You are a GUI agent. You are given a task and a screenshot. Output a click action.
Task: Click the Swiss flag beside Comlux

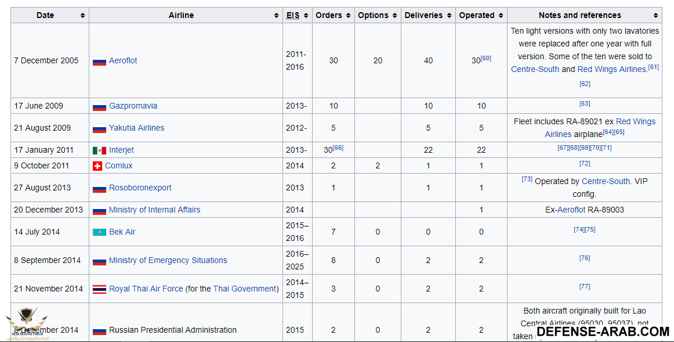97,166
